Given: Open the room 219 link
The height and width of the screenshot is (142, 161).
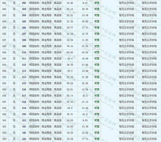Looking at the screenshot, I should tap(24, 108).
